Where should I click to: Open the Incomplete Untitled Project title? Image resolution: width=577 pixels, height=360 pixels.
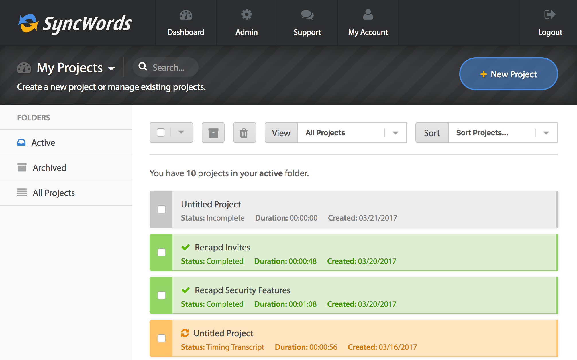(x=211, y=204)
